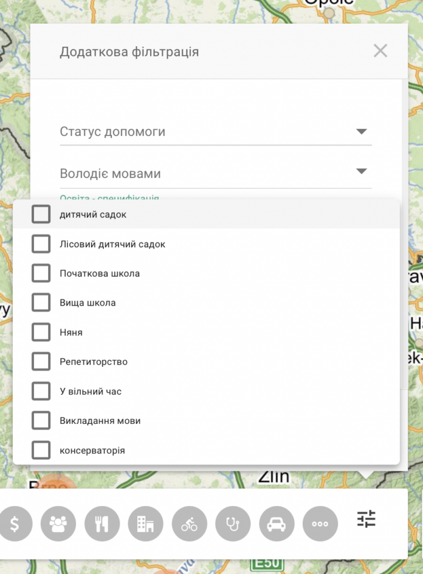
Task: Click the Zlin label on the map
Action: click(274, 477)
